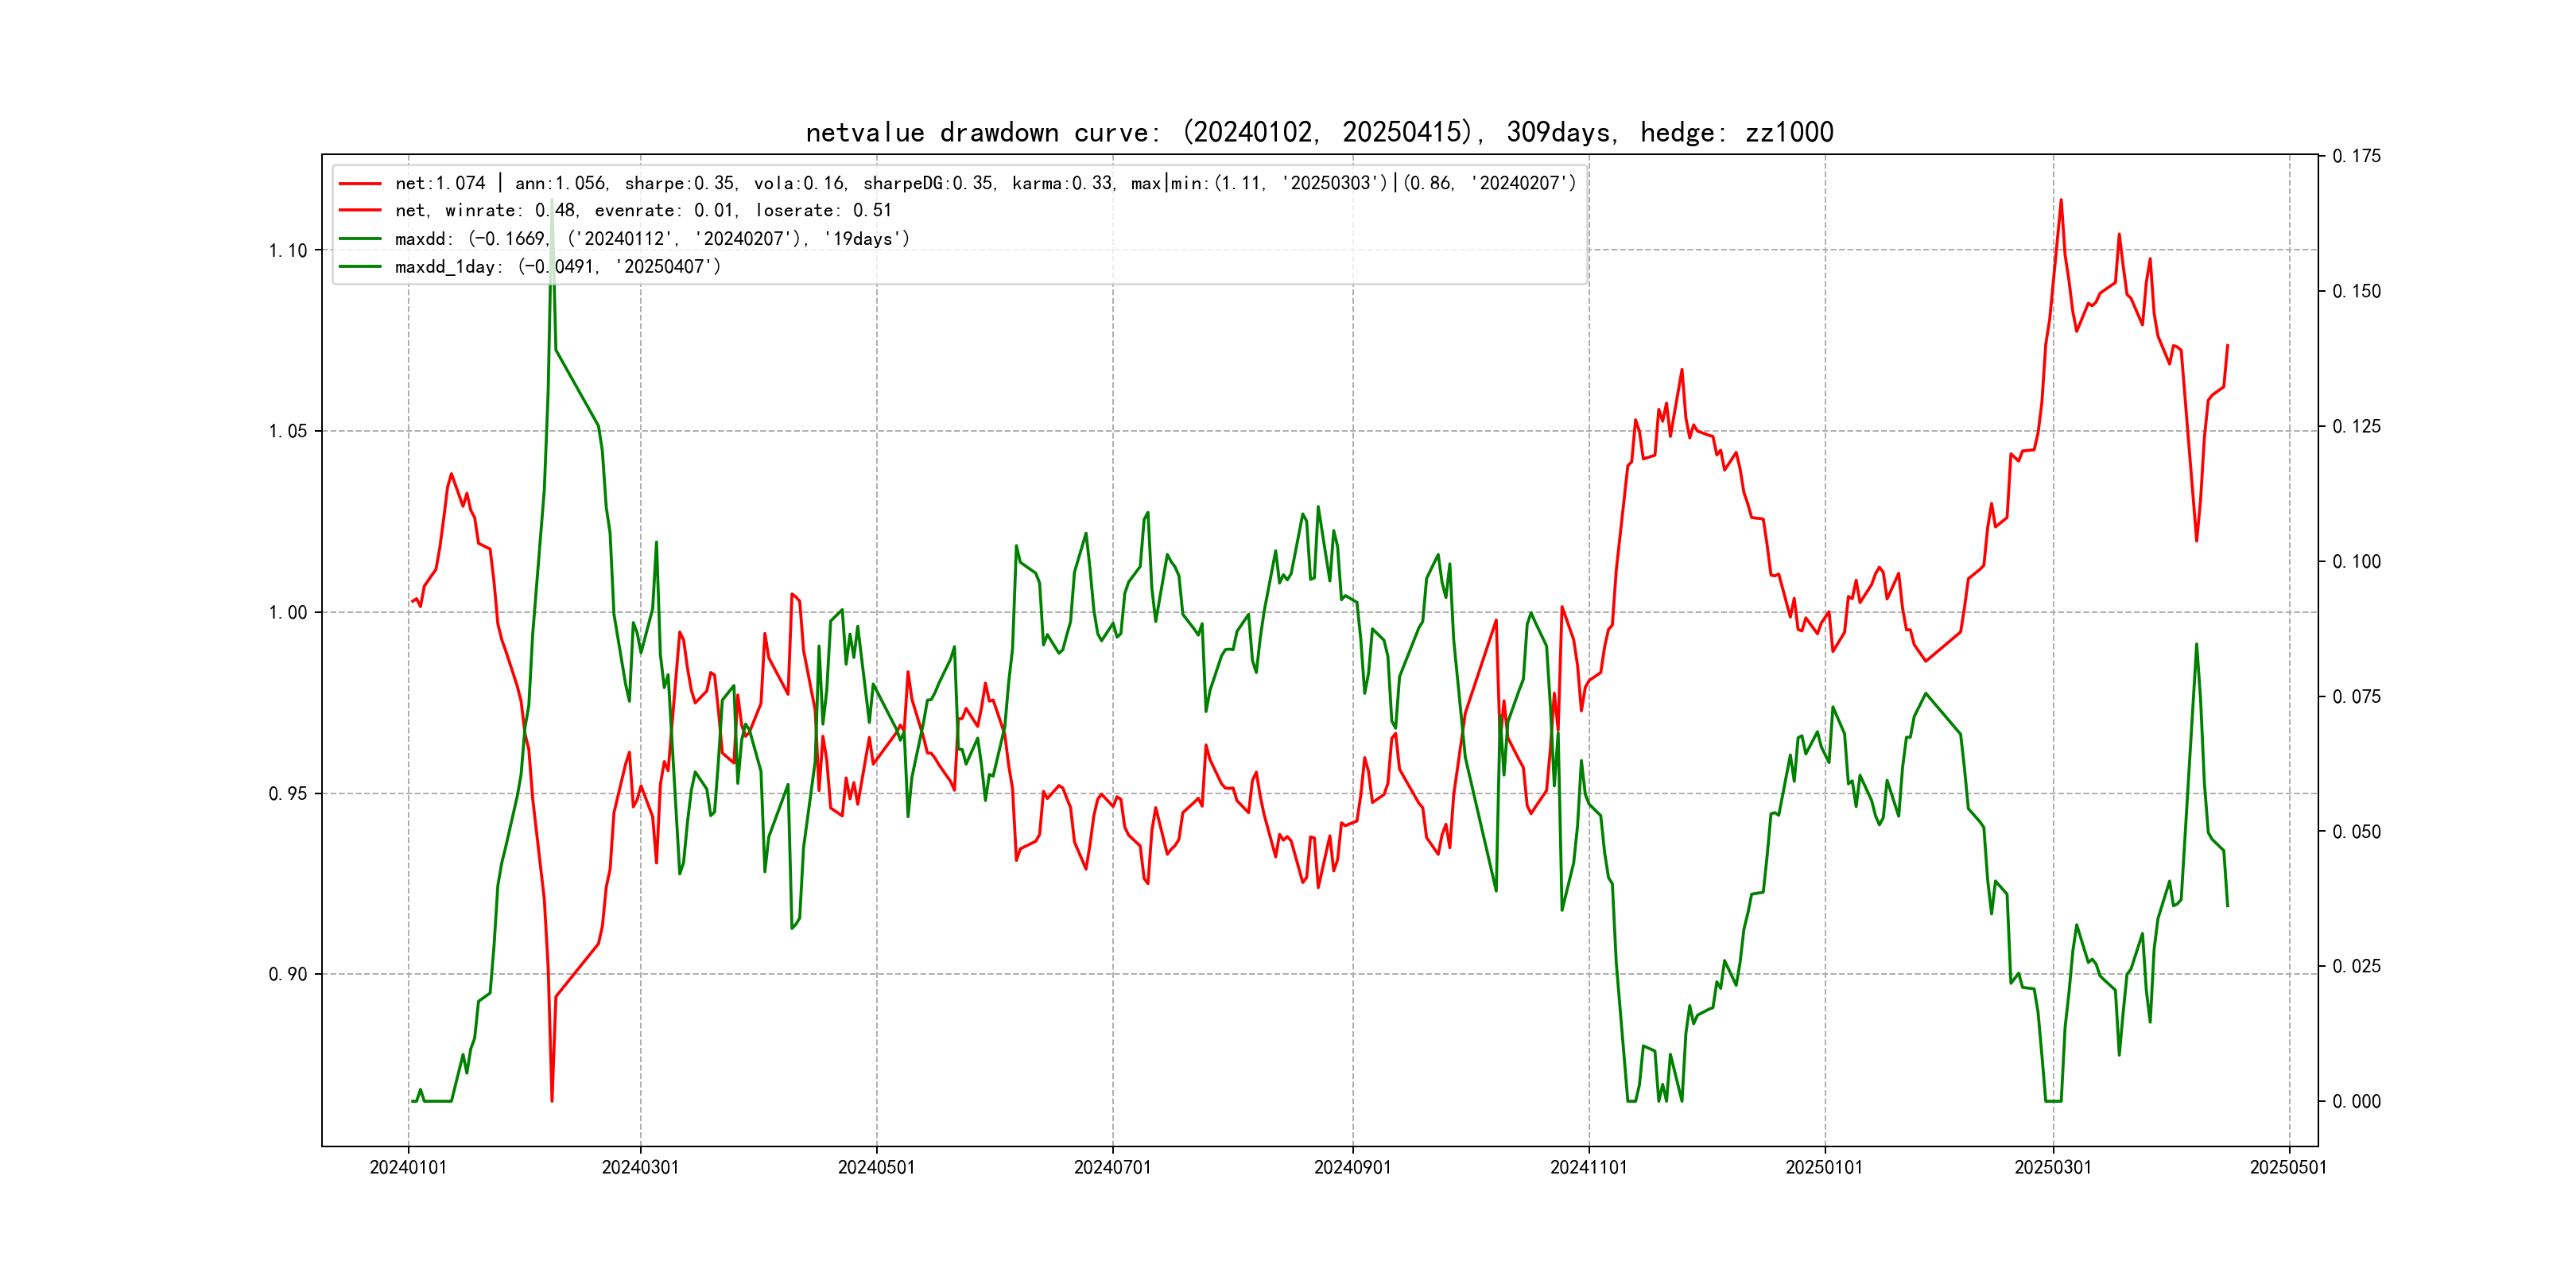Click the 0.90 left axis tick label

(x=288, y=975)
